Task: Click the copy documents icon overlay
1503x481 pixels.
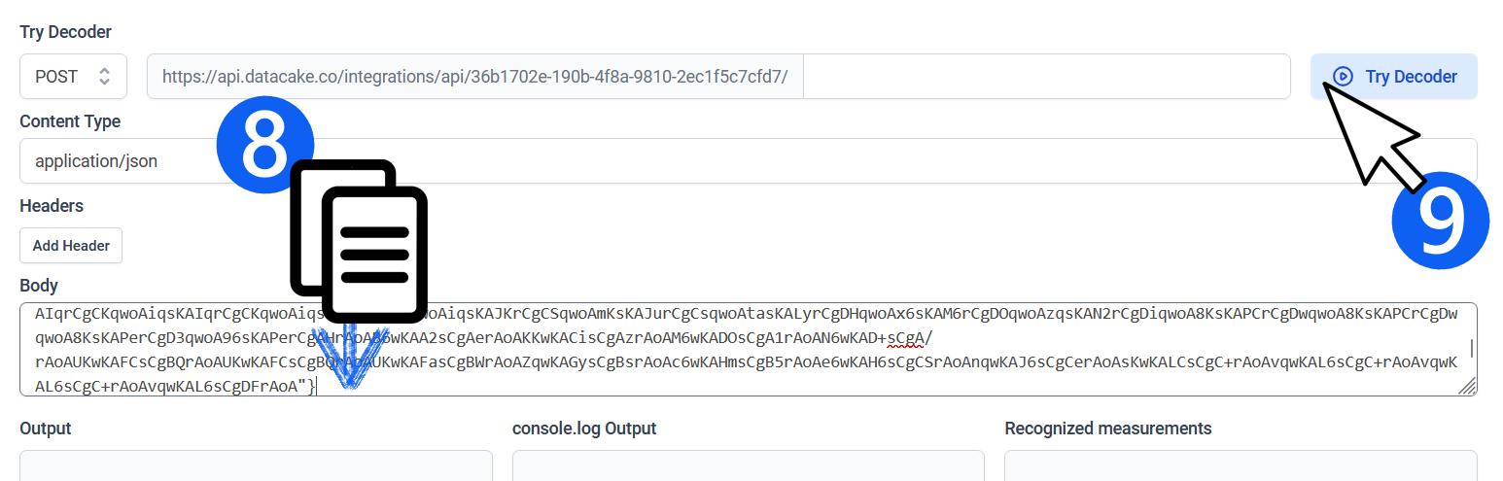Action: point(360,241)
